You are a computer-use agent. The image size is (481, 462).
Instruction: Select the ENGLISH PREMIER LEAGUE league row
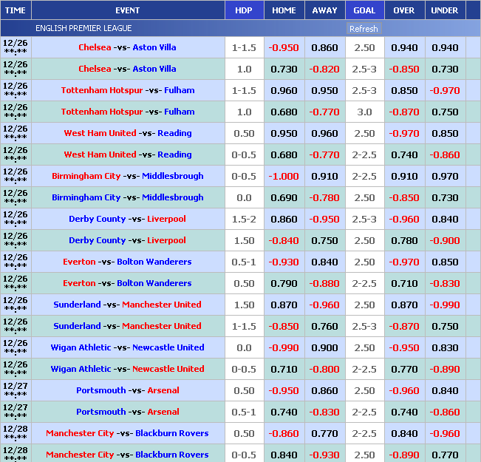click(x=83, y=28)
